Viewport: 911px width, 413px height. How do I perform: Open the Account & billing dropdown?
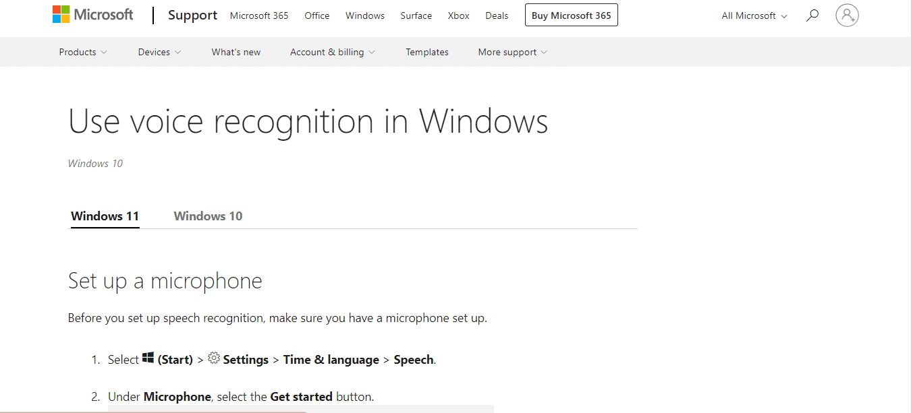[331, 51]
